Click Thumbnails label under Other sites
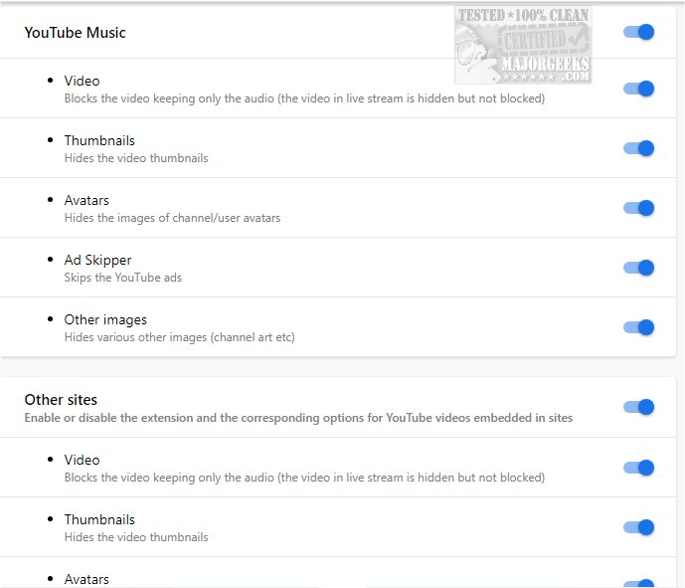685x588 pixels. tap(99, 519)
